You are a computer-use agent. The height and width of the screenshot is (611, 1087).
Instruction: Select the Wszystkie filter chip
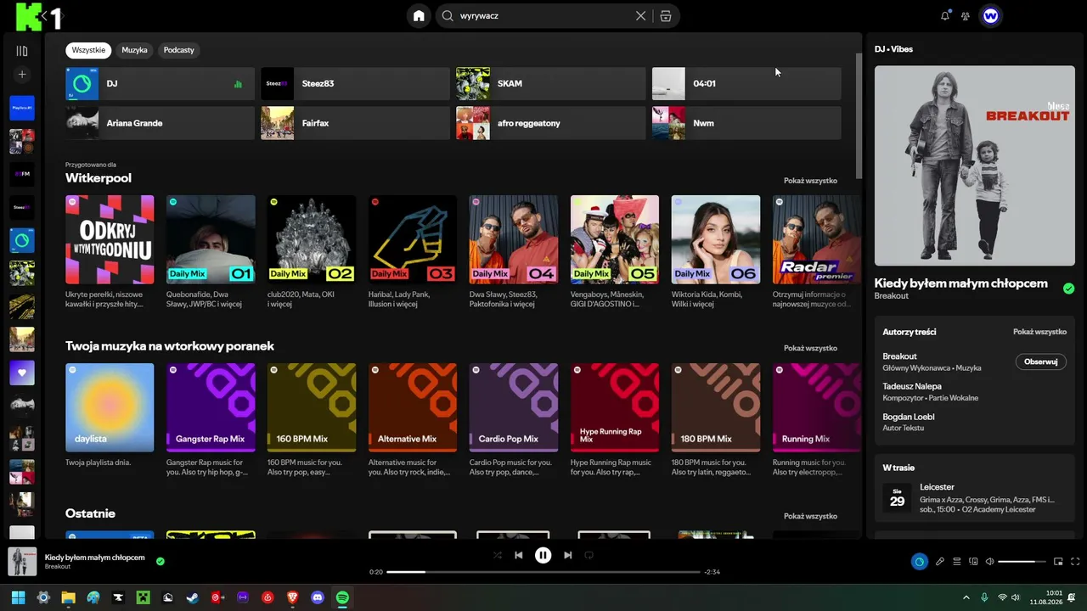click(x=88, y=50)
